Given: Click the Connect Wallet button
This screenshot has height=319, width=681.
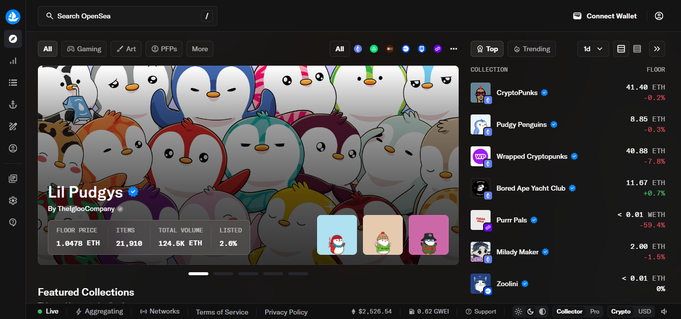Looking at the screenshot, I should [x=605, y=16].
